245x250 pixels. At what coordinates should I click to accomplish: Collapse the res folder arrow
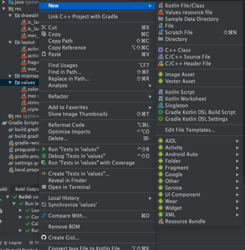pyautogui.click(x=4, y=9)
